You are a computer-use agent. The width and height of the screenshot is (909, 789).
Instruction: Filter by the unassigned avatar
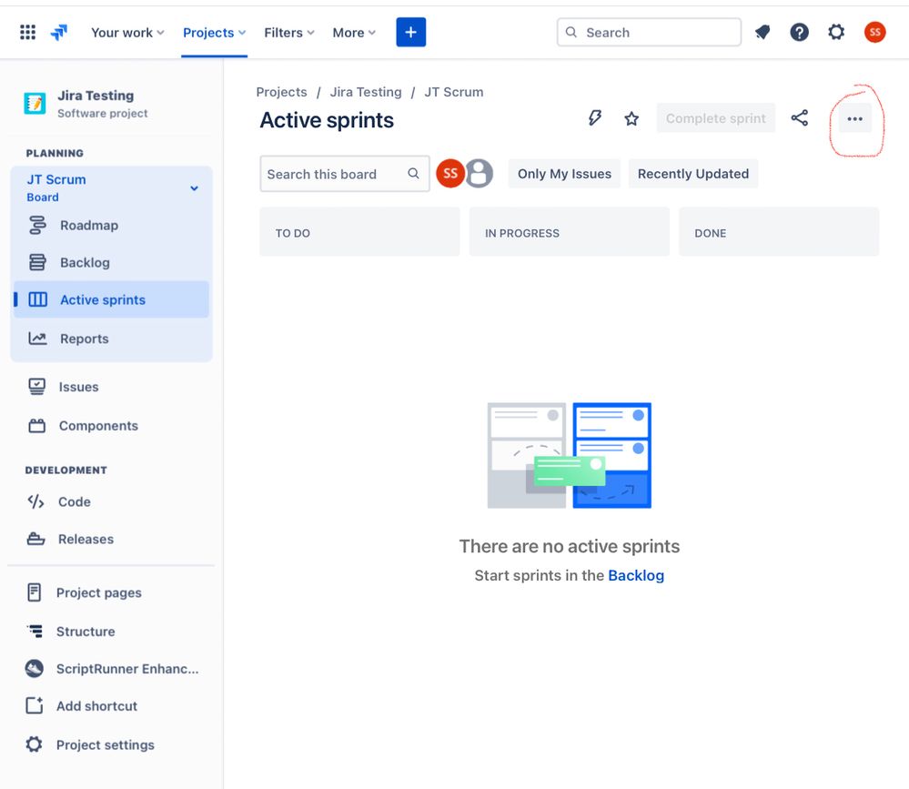[480, 173]
